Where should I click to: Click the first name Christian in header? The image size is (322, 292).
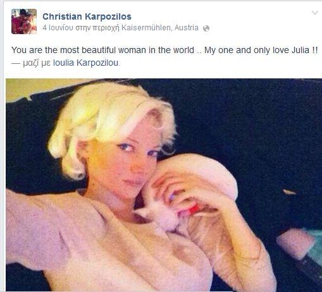tap(62, 16)
